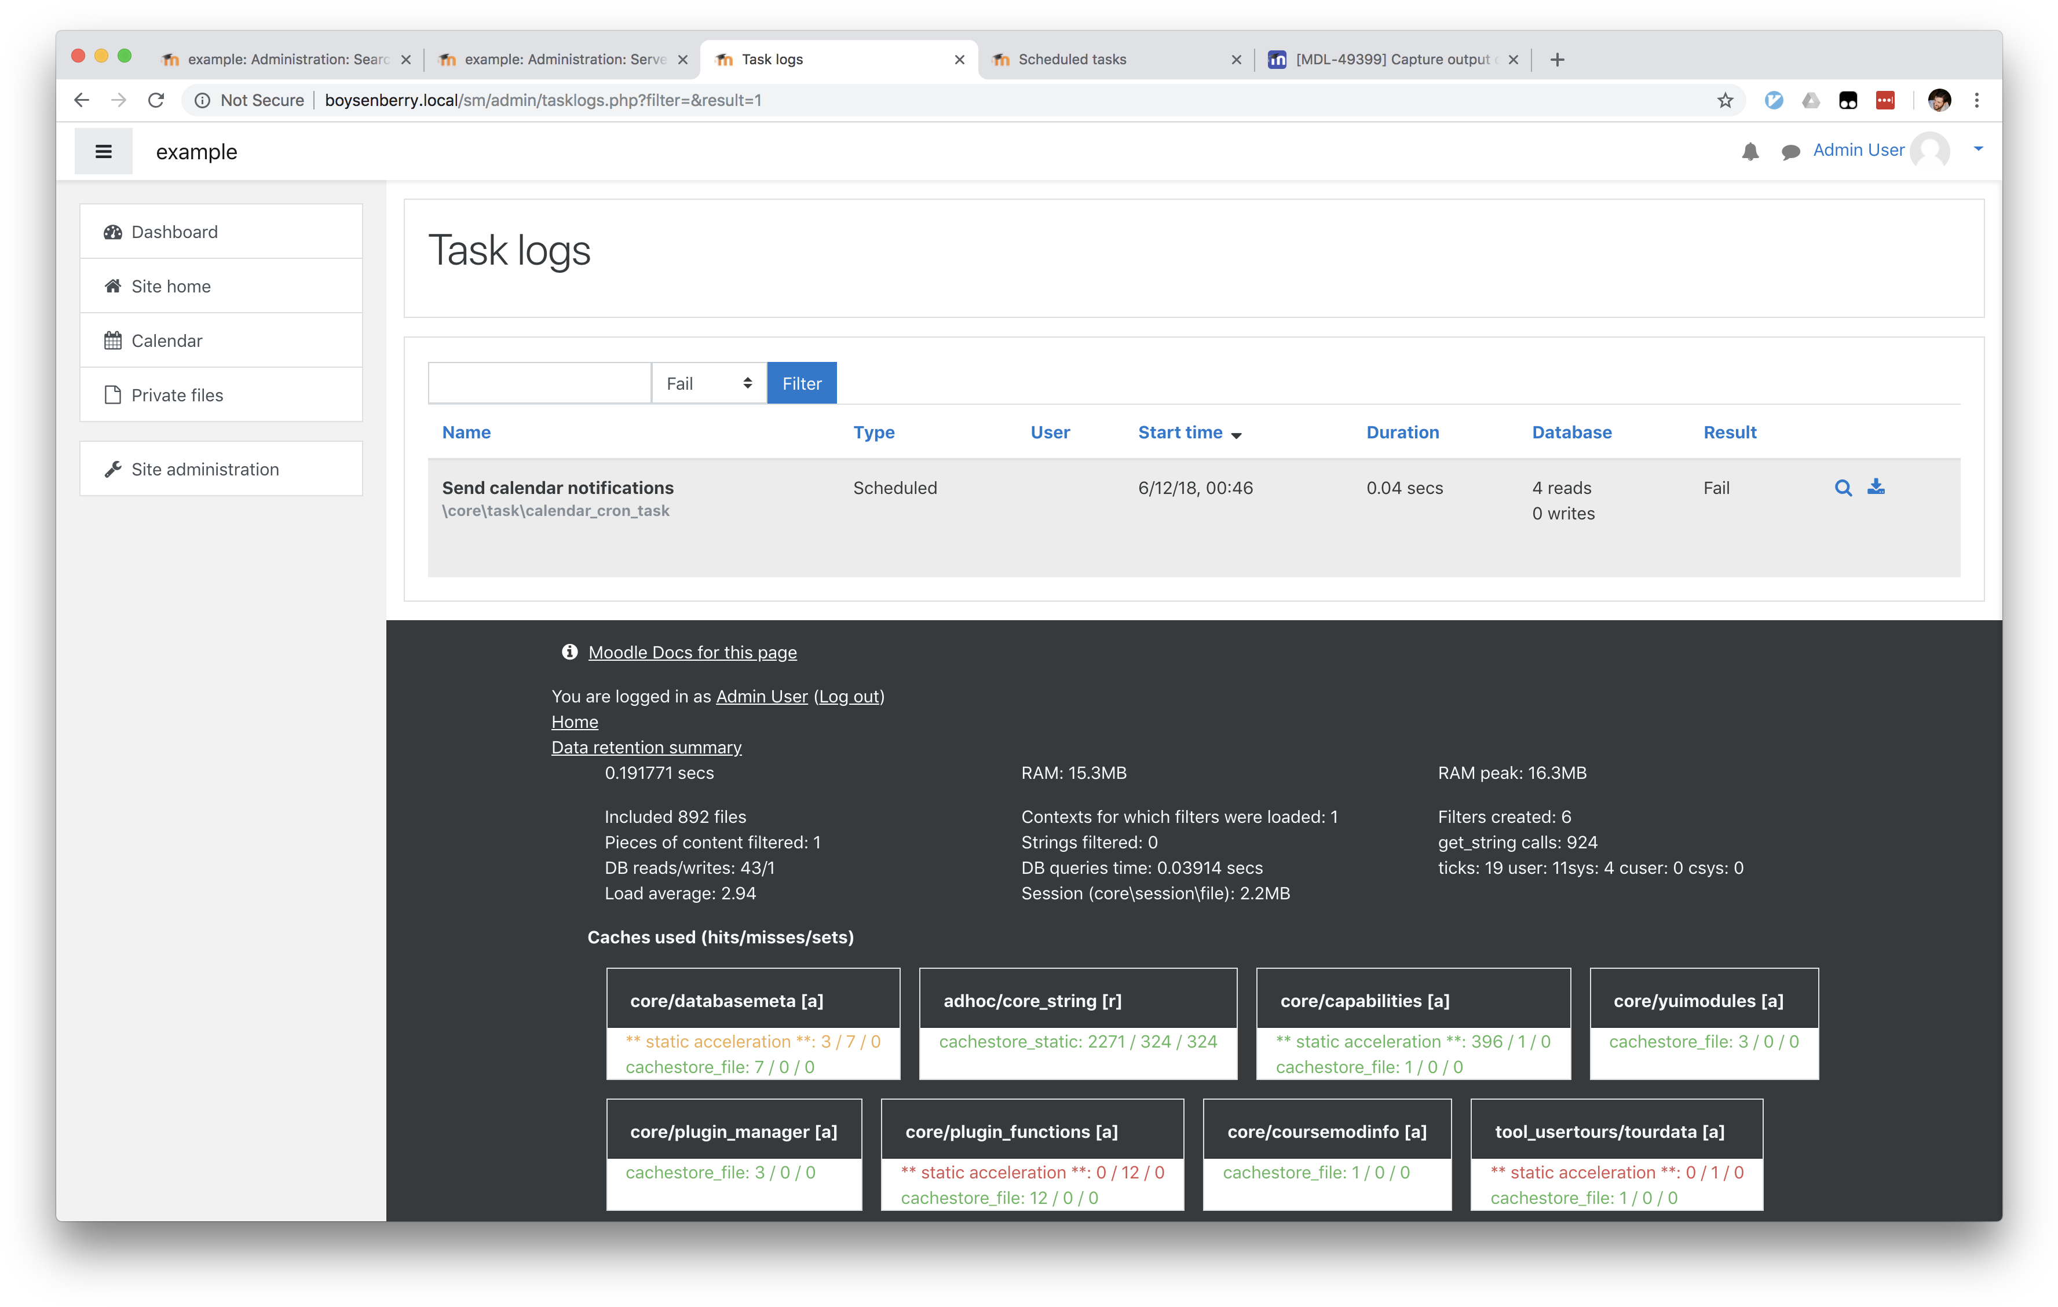2058x1307 pixels.
Task: Toggle the hamburger side drawer button
Action: tap(104, 151)
